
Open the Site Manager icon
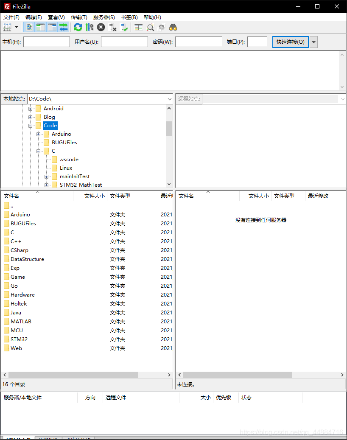click(x=7, y=28)
